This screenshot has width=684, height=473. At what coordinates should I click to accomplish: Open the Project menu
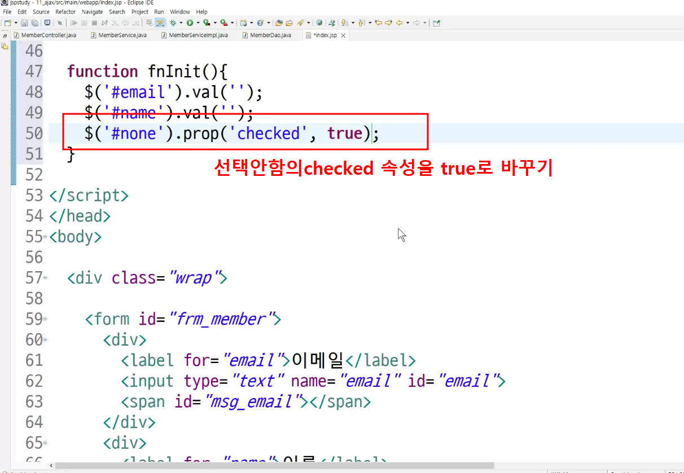140,12
